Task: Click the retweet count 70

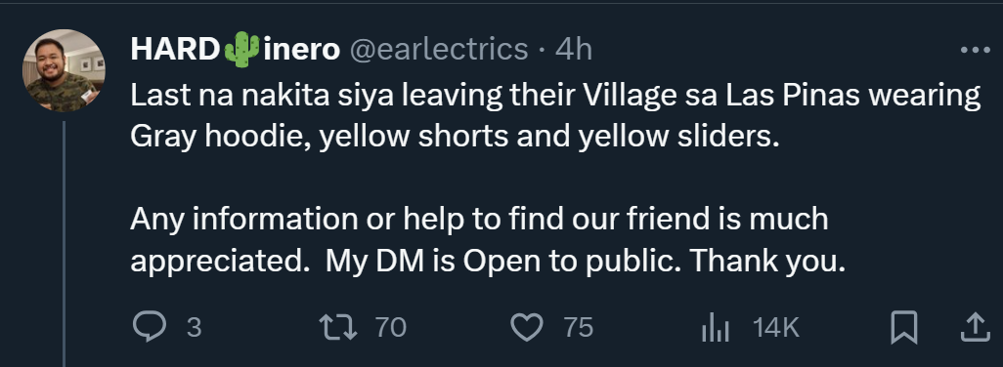Action: click(390, 328)
